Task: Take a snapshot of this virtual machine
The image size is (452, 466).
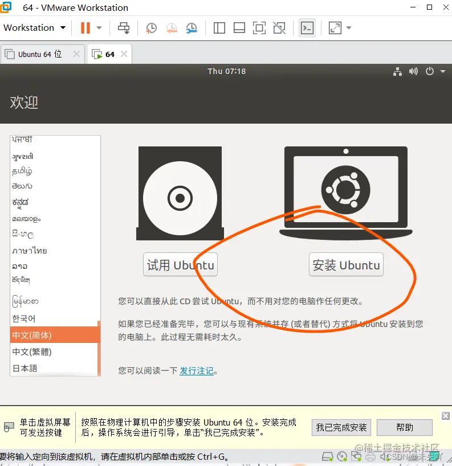Action: [152, 28]
